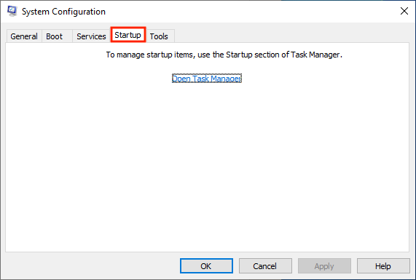Select the Services tab

(91, 36)
